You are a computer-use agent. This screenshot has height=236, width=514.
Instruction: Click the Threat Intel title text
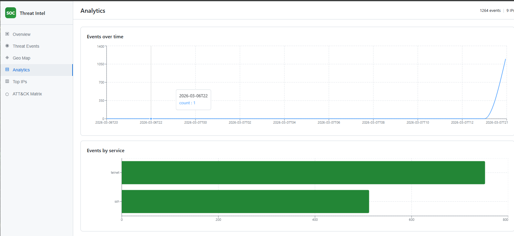pyautogui.click(x=32, y=13)
